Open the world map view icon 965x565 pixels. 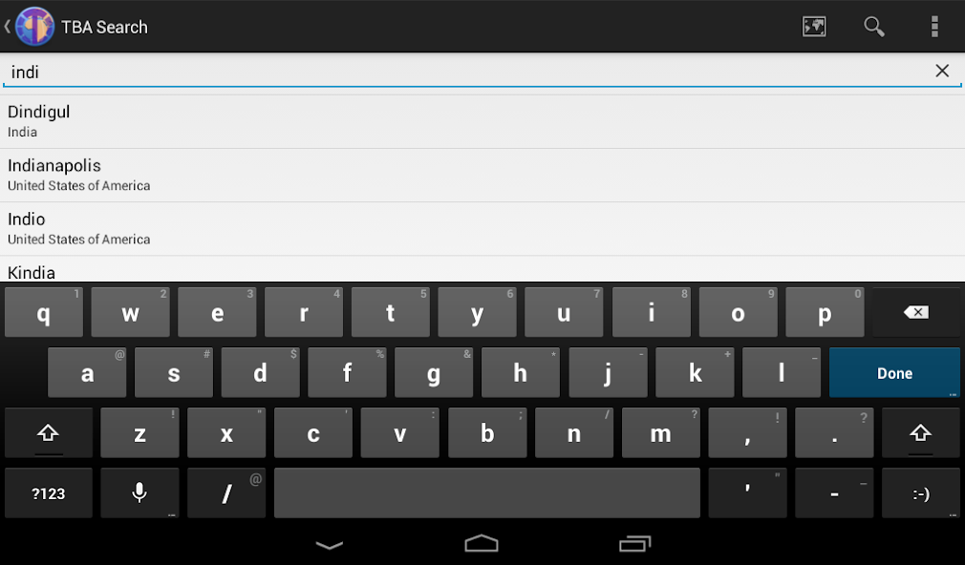tap(814, 27)
